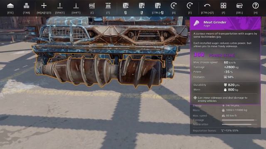Click the '10061/11000 kg' vehicle mass value
This screenshot has height=149, width=266.
(x=236, y=110)
